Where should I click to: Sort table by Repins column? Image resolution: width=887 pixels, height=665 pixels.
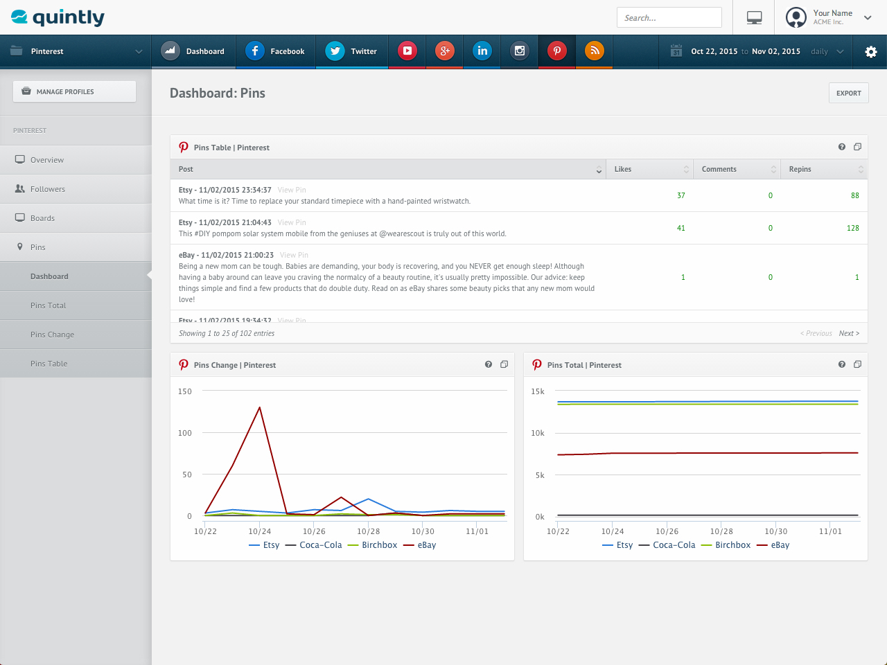click(824, 169)
